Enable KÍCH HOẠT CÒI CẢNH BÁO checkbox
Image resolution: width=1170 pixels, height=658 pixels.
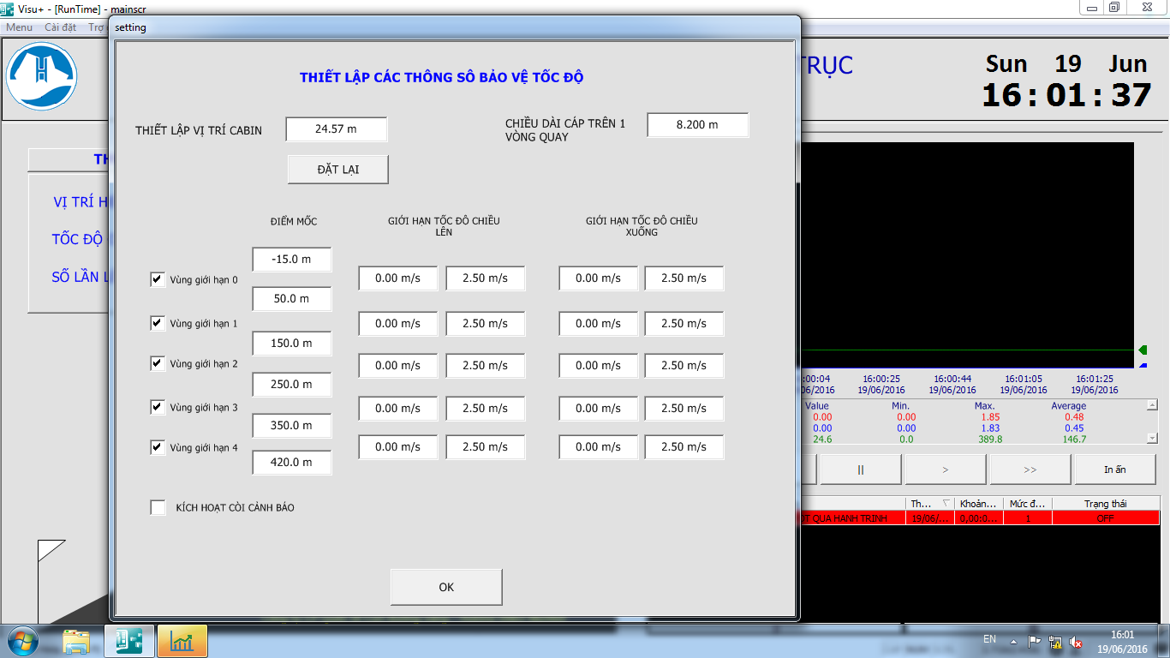(x=158, y=507)
